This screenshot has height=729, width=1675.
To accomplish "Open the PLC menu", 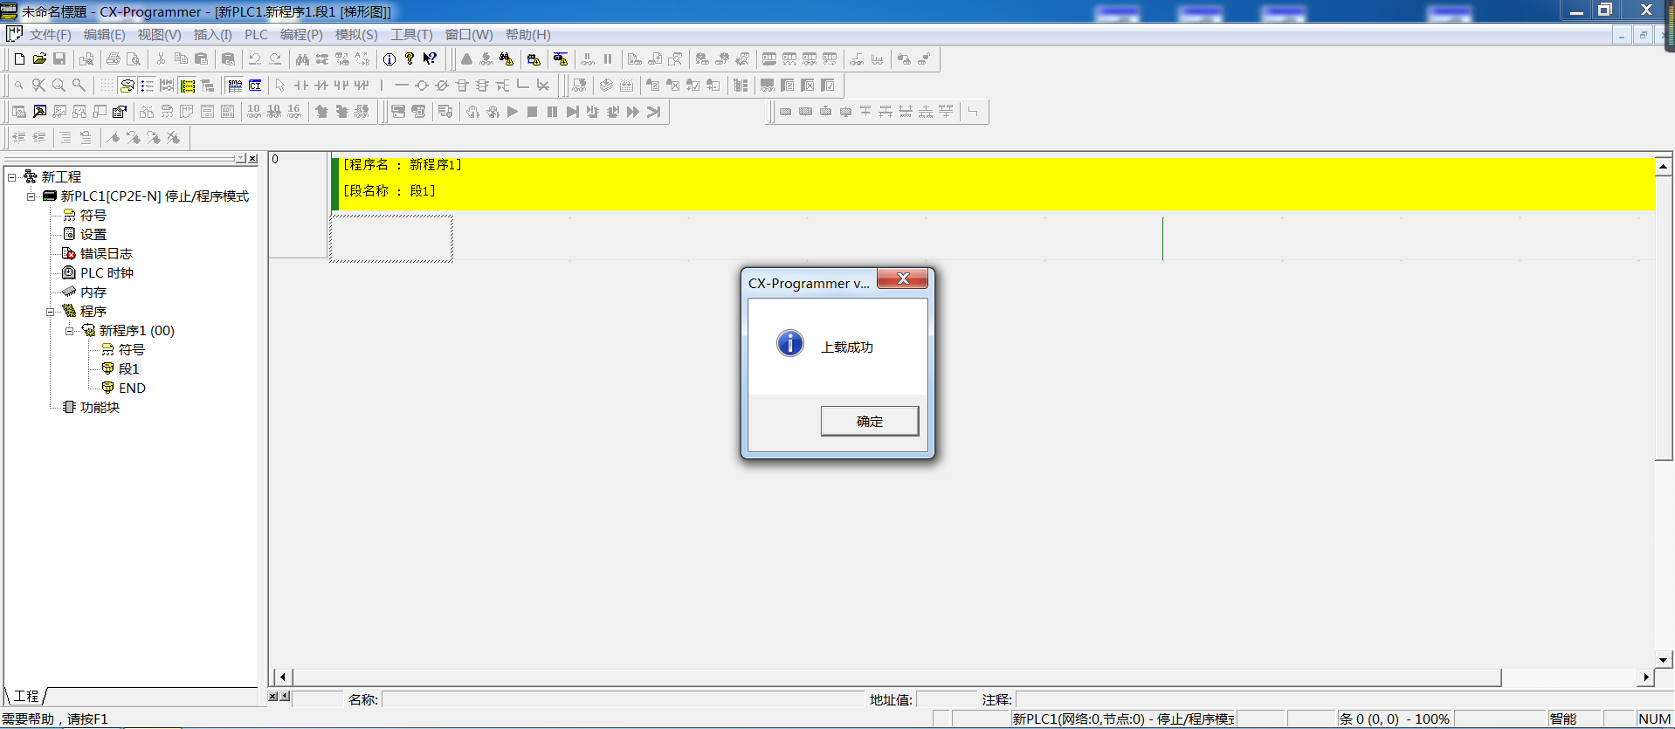I will (x=257, y=35).
